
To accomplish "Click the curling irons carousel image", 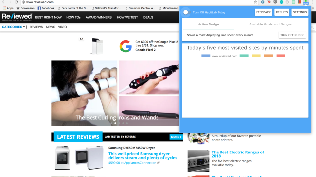I will pos(115,93).
